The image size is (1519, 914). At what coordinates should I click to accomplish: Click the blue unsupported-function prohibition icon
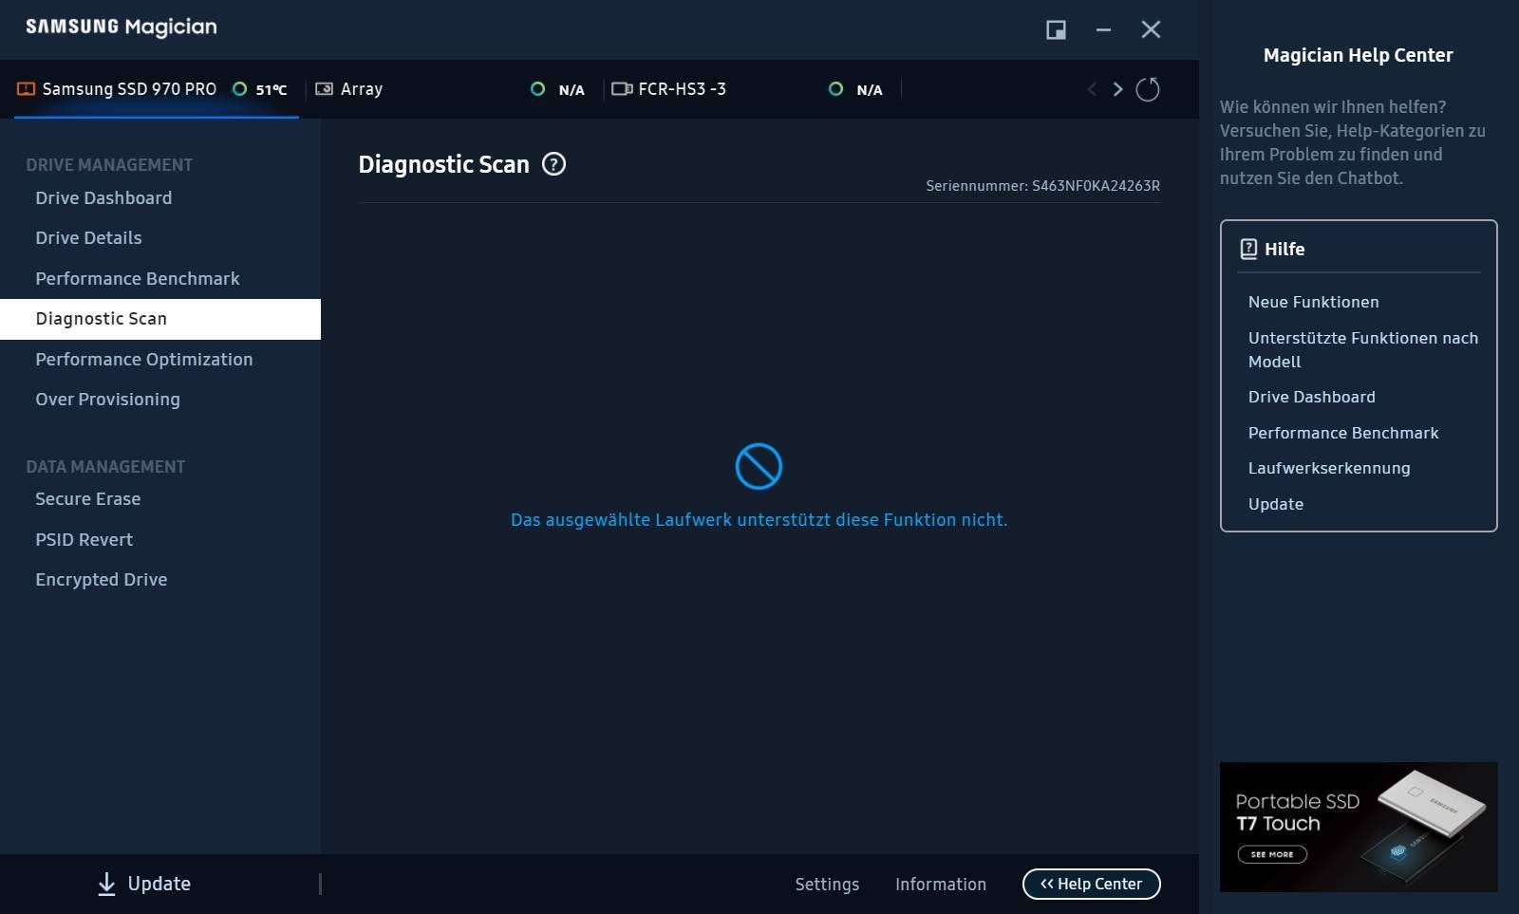click(759, 466)
